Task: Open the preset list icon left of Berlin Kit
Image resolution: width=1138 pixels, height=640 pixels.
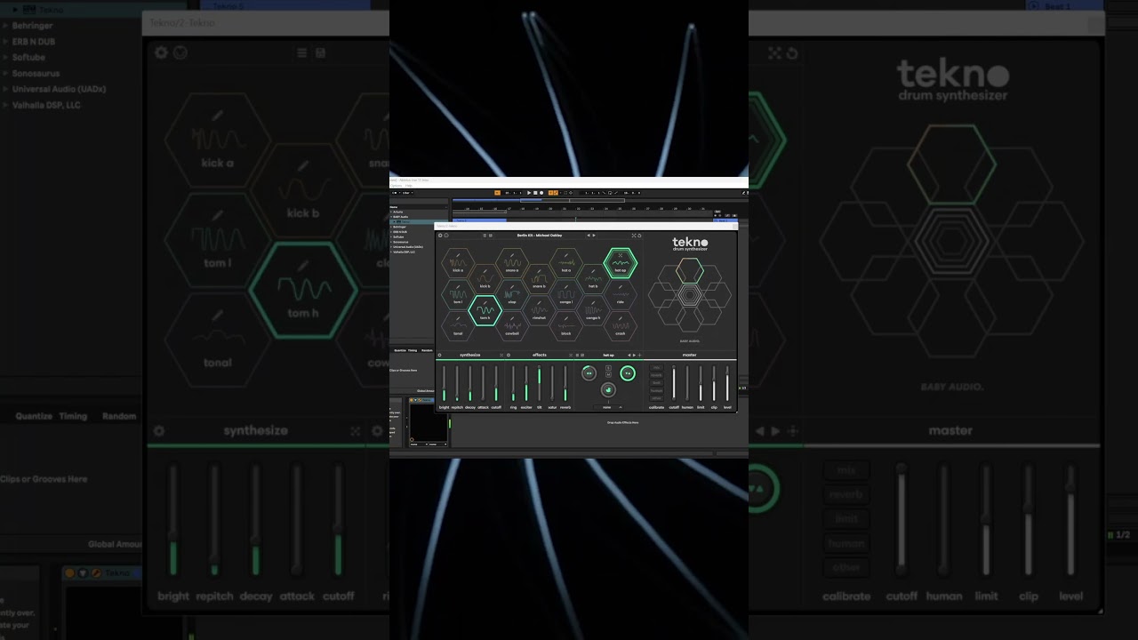Action: click(x=484, y=236)
